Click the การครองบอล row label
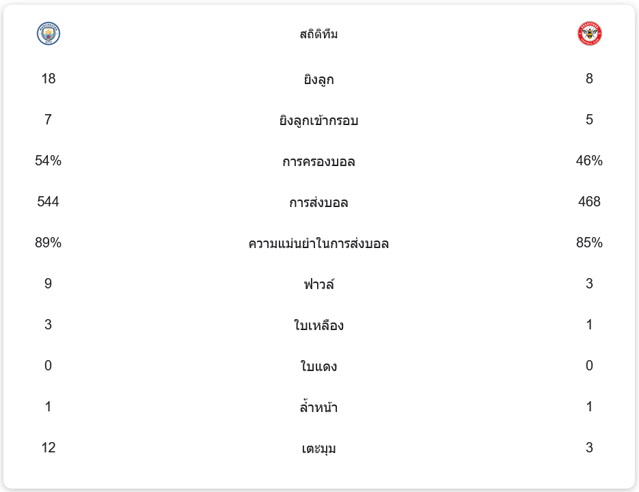 (318, 162)
